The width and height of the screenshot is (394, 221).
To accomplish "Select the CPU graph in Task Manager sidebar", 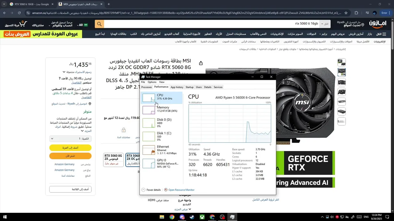I will pyautogui.click(x=162, y=98).
